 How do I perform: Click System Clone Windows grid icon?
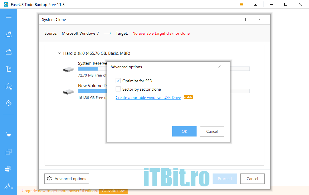click(x=8, y=169)
